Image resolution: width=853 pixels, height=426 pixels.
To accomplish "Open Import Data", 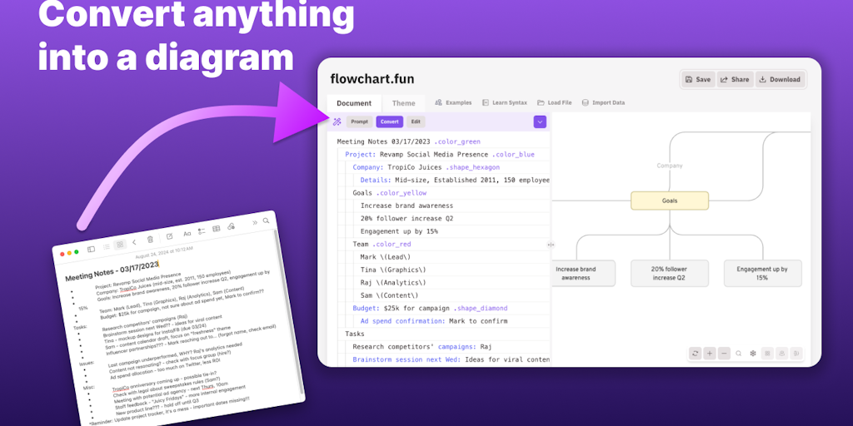I will [603, 102].
